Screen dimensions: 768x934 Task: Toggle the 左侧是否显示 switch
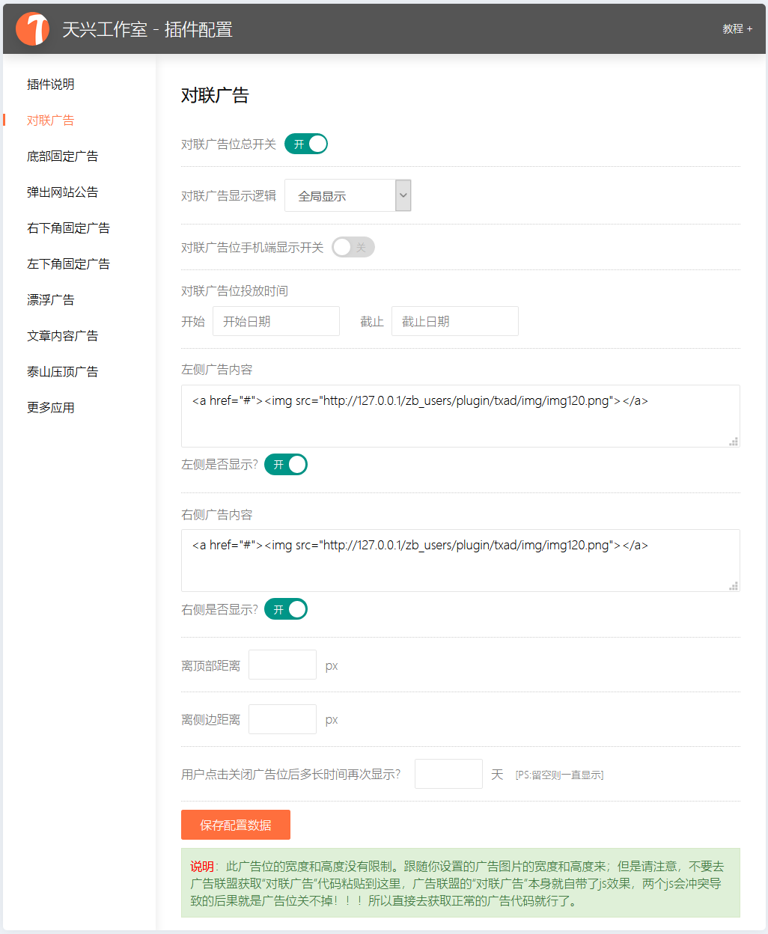click(x=286, y=465)
